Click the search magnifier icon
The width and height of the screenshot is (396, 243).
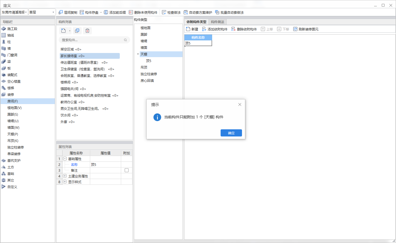click(126, 40)
